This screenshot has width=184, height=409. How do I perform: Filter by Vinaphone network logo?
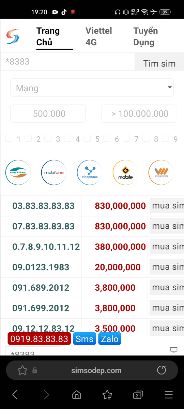click(x=90, y=172)
